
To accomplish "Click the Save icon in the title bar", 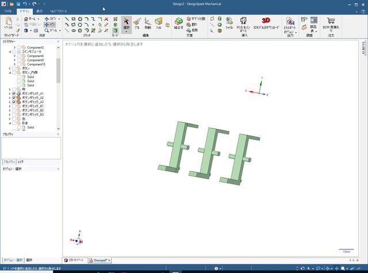I will click(x=18, y=4).
